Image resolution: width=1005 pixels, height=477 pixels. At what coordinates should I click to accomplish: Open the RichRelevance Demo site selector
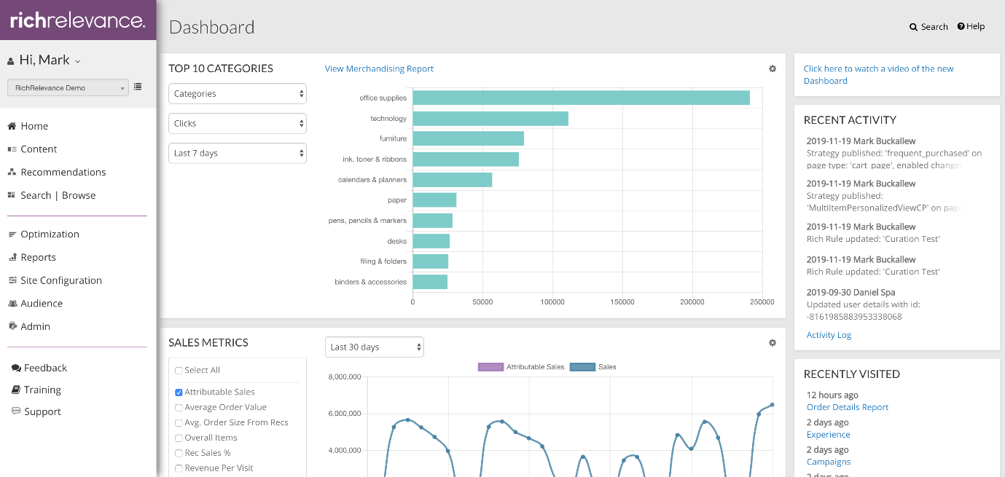pos(68,87)
